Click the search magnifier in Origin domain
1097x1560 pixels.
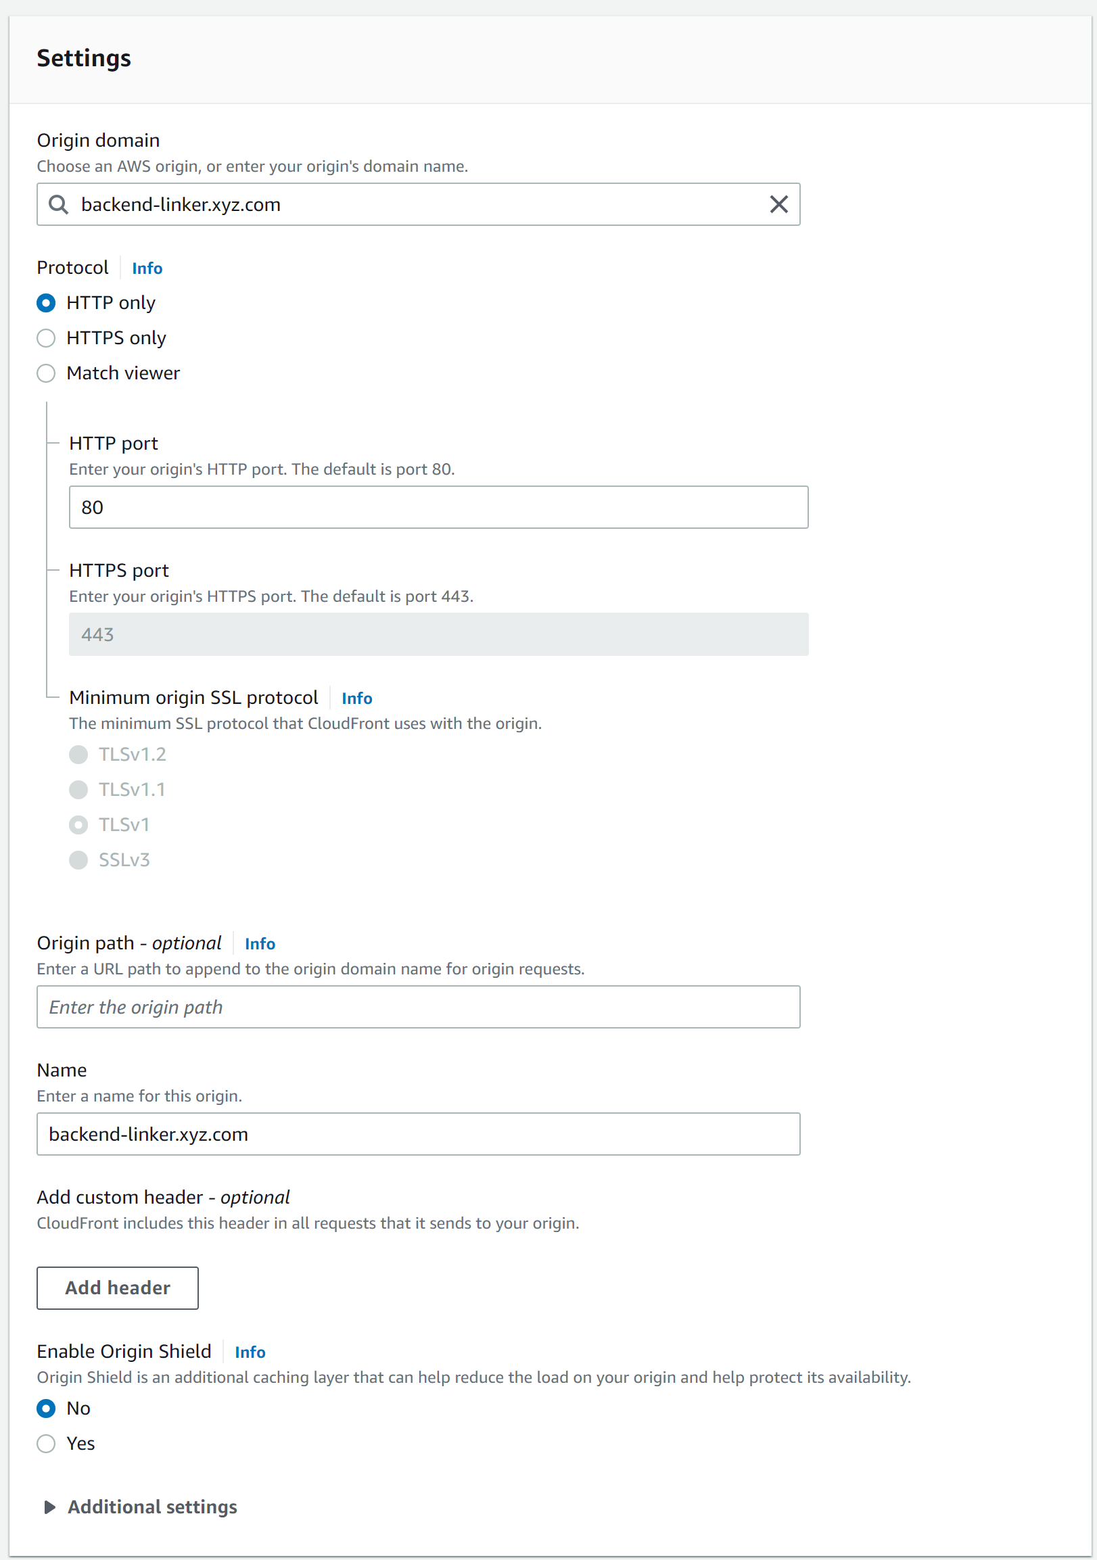[58, 204]
